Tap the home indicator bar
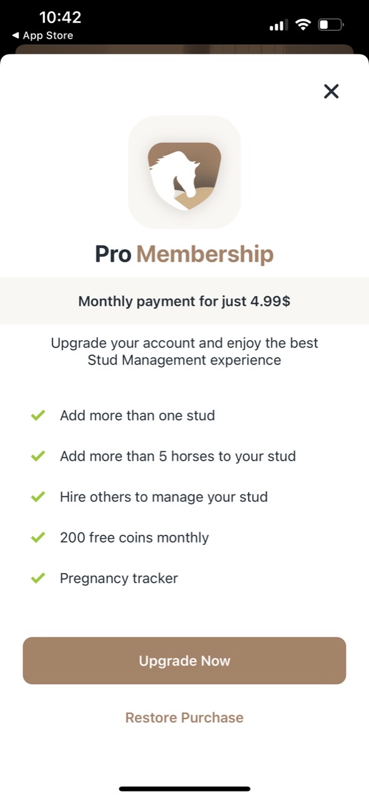The width and height of the screenshot is (369, 799). (184, 789)
